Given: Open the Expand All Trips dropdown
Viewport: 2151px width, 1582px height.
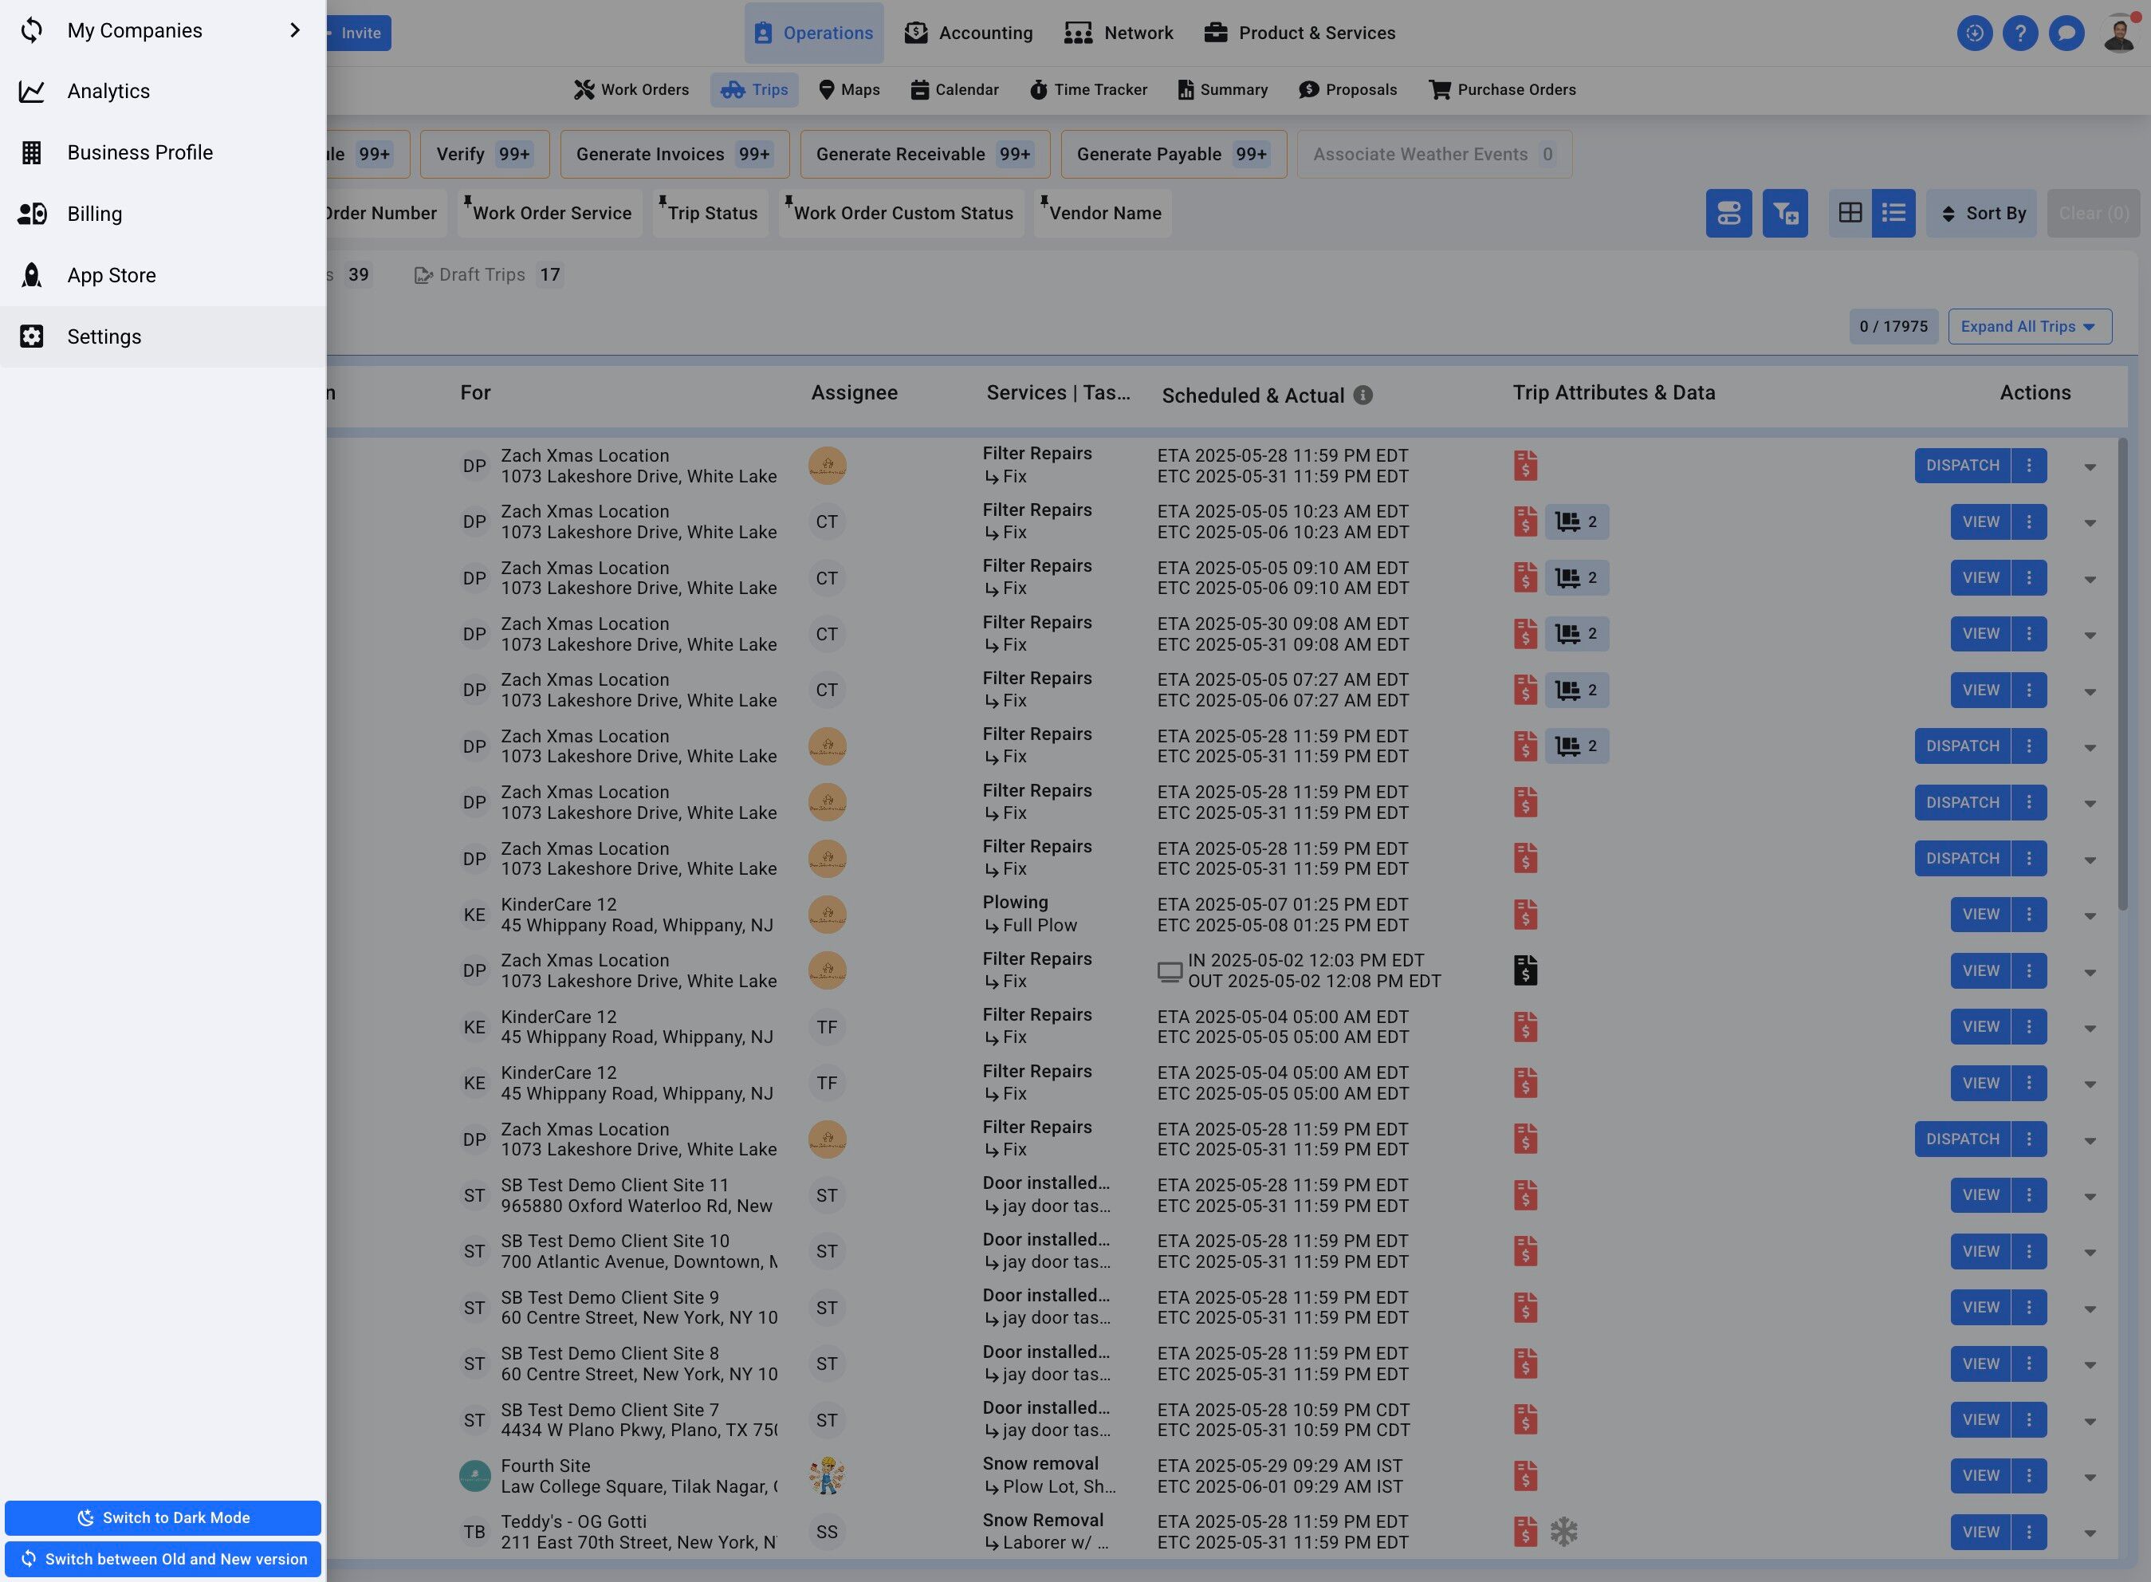Looking at the screenshot, I should [x=2028, y=327].
